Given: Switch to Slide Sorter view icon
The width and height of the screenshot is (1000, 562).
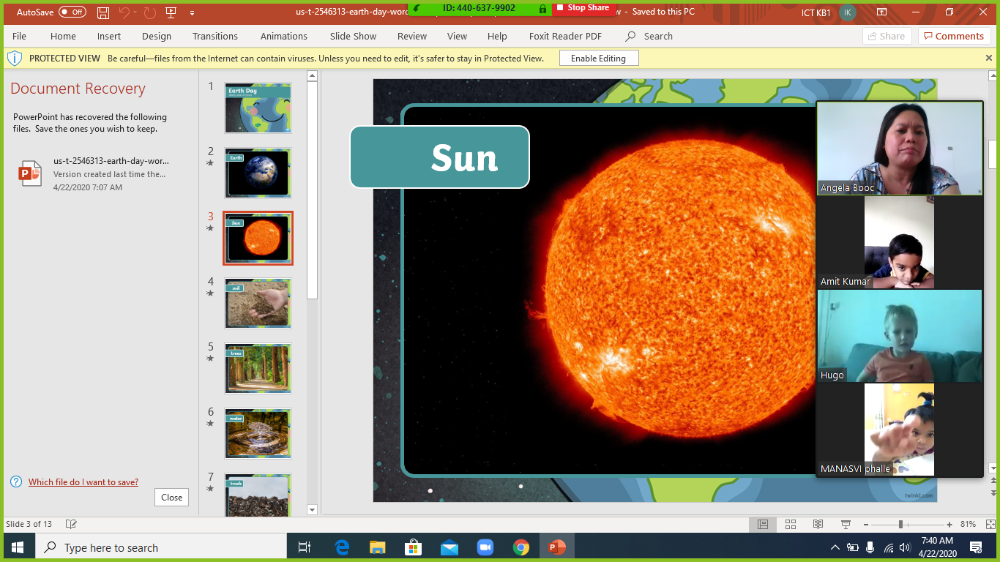Looking at the screenshot, I should tap(791, 524).
